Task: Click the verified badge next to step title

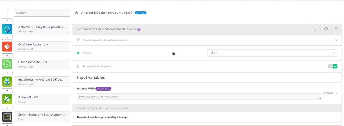Action: (139, 29)
